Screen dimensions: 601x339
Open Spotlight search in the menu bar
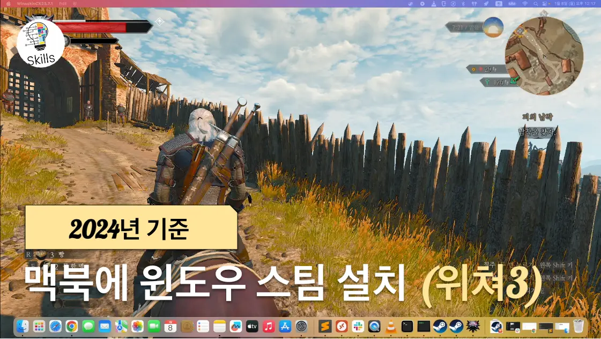coord(536,4)
